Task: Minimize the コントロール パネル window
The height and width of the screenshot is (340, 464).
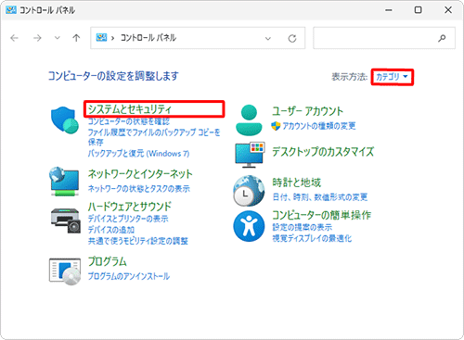Action: pyautogui.click(x=389, y=10)
